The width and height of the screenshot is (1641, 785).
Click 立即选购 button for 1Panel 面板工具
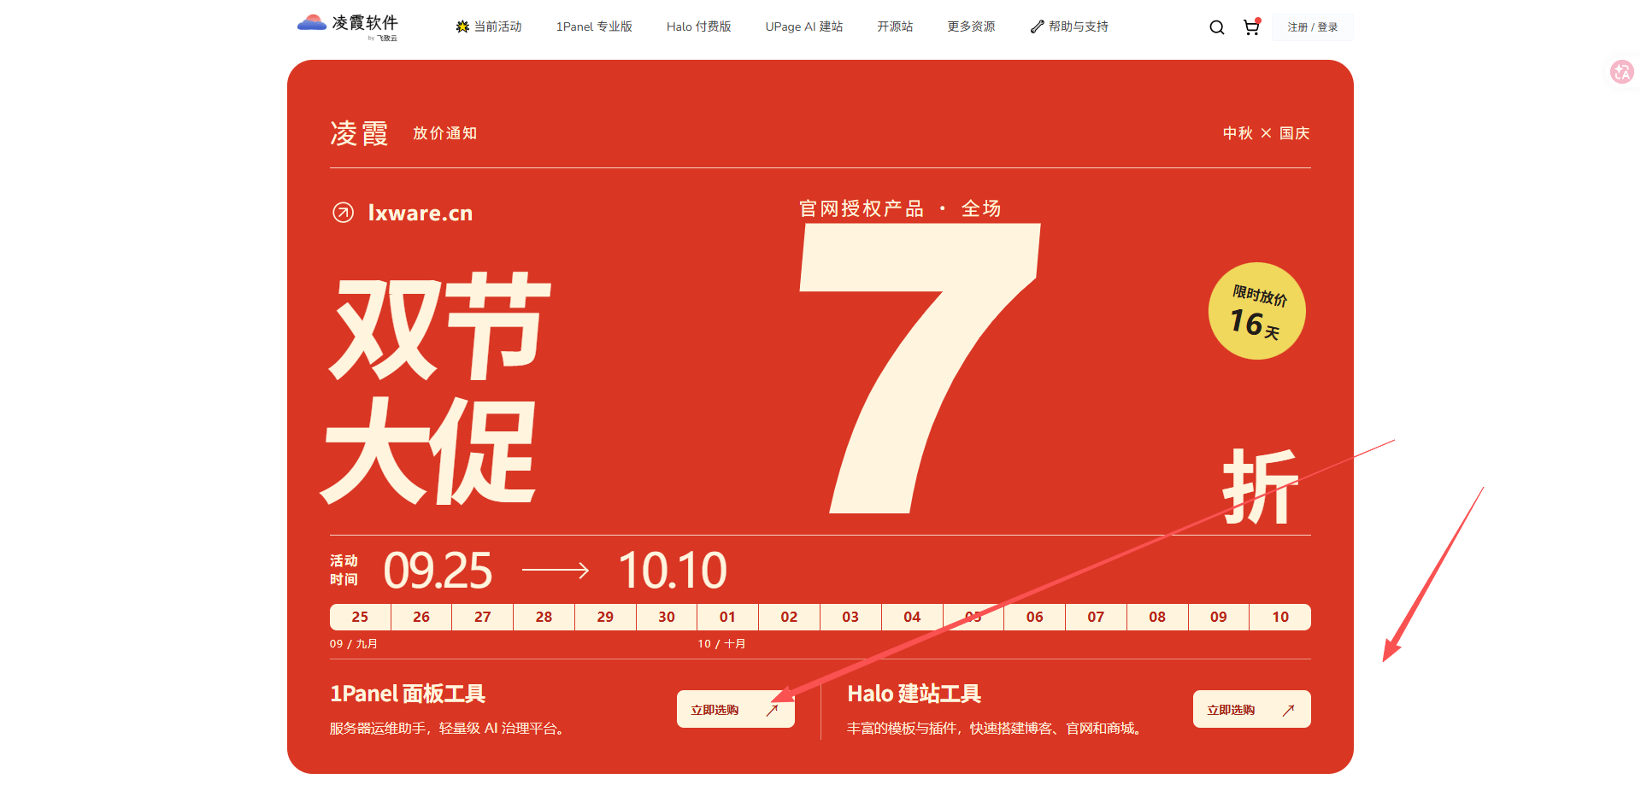click(736, 709)
